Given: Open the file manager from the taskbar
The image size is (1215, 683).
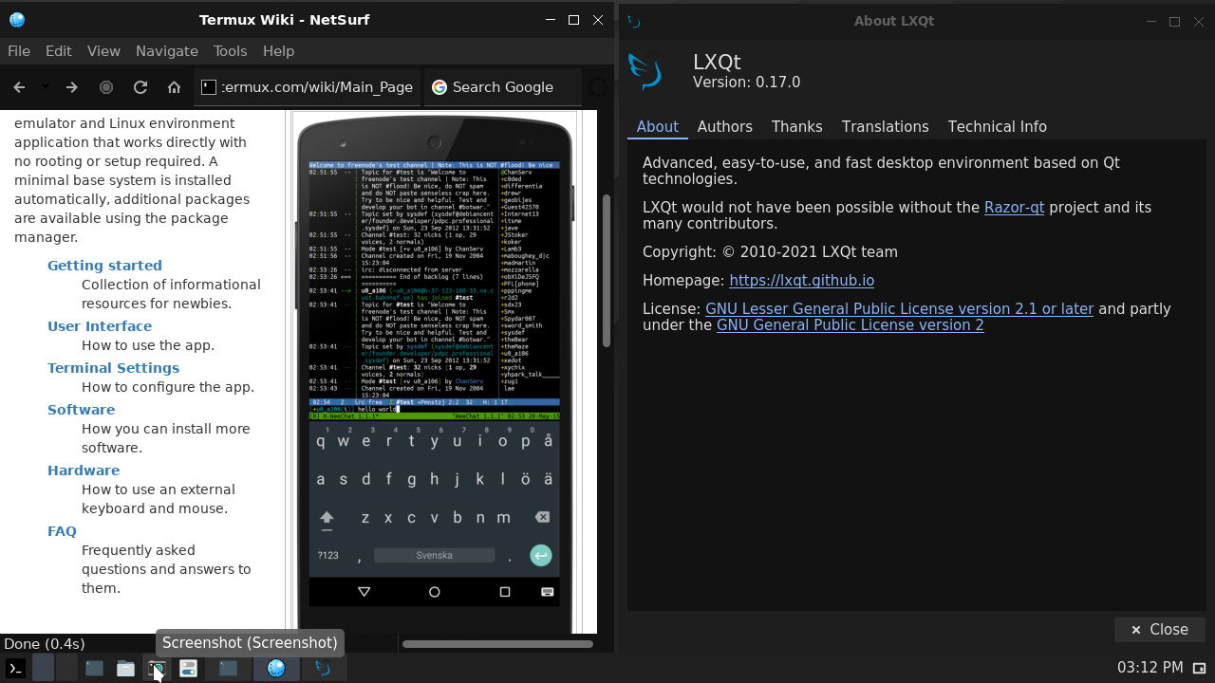Looking at the screenshot, I should click(125, 668).
